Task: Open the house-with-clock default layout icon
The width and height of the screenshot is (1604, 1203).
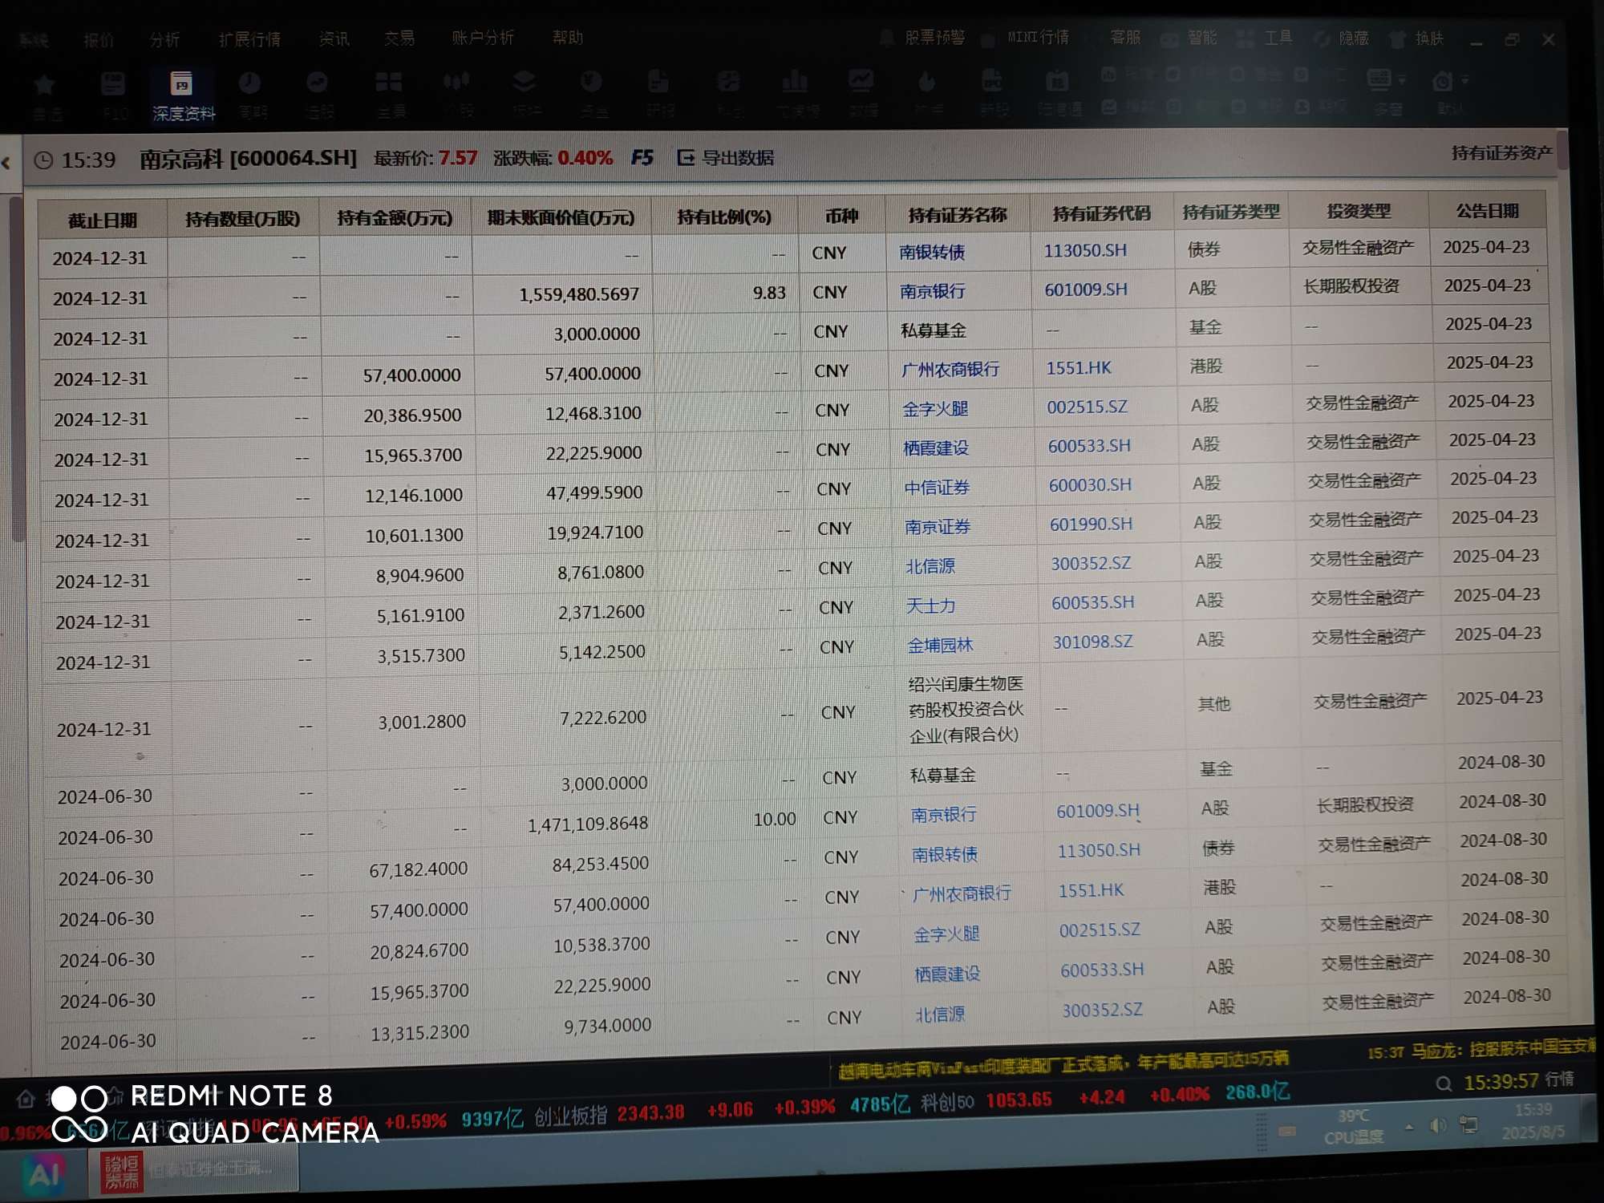Action: 1442,81
